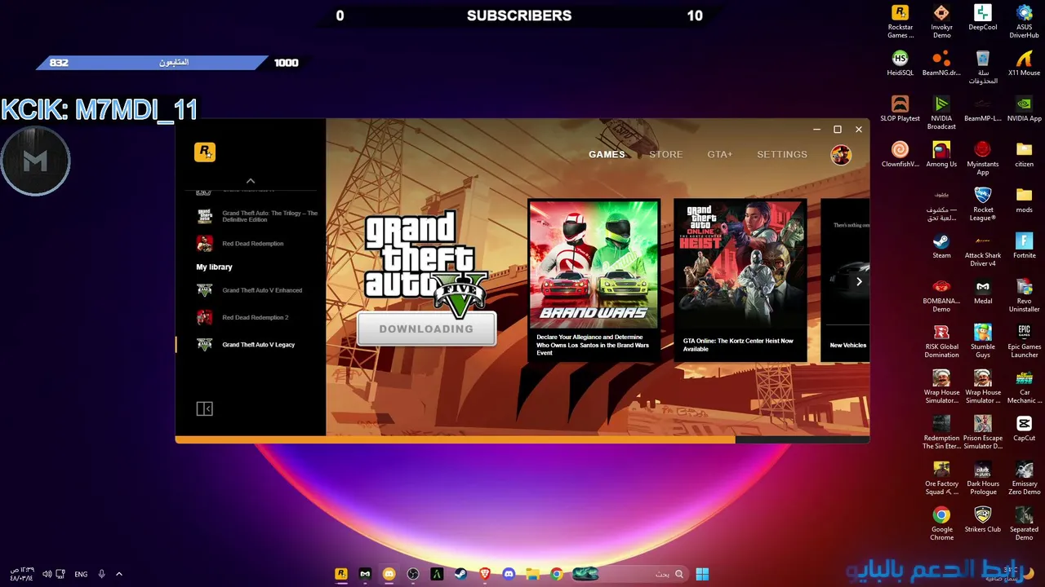Open the Myinstants App desktop icon

point(983,158)
